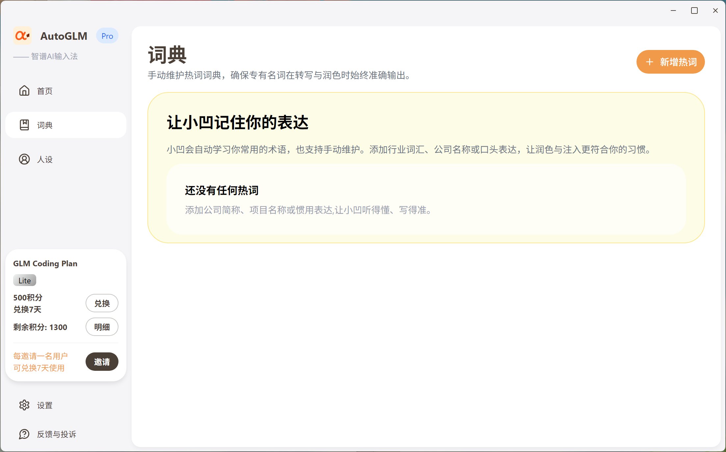726x452 pixels.
Task: Click the persona user-circle icon
Action: (24, 159)
